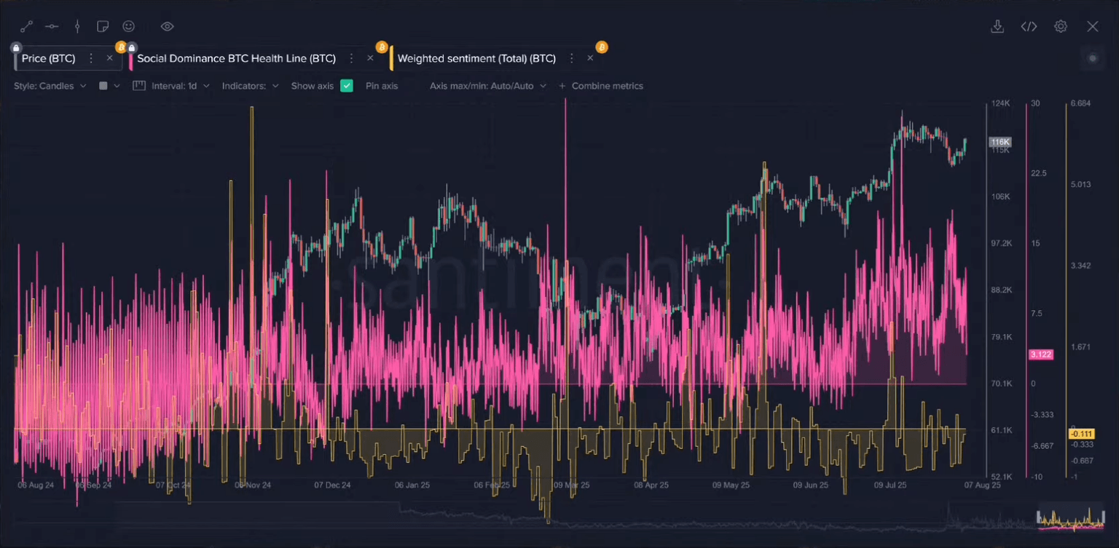Open the emoji picker tool

(129, 27)
